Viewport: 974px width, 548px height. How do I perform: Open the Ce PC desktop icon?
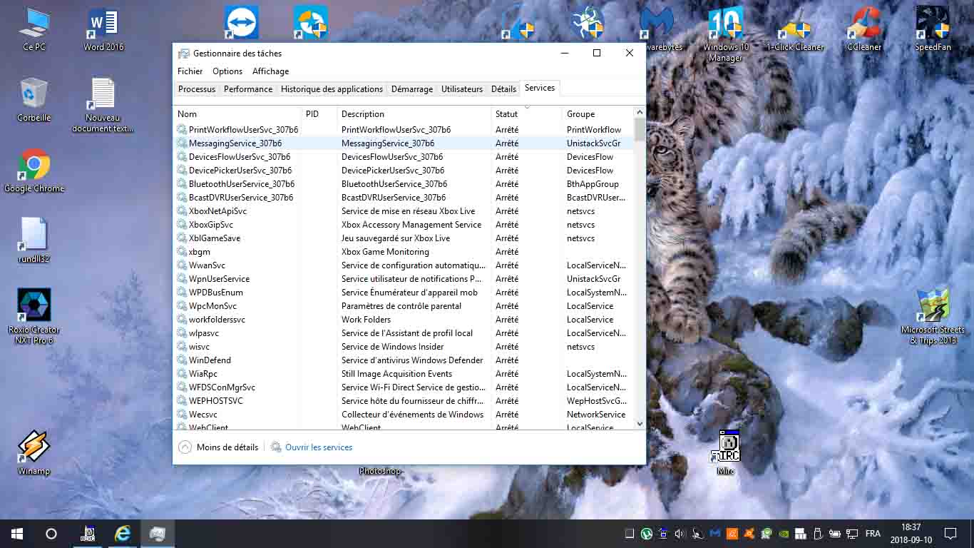[x=34, y=30]
